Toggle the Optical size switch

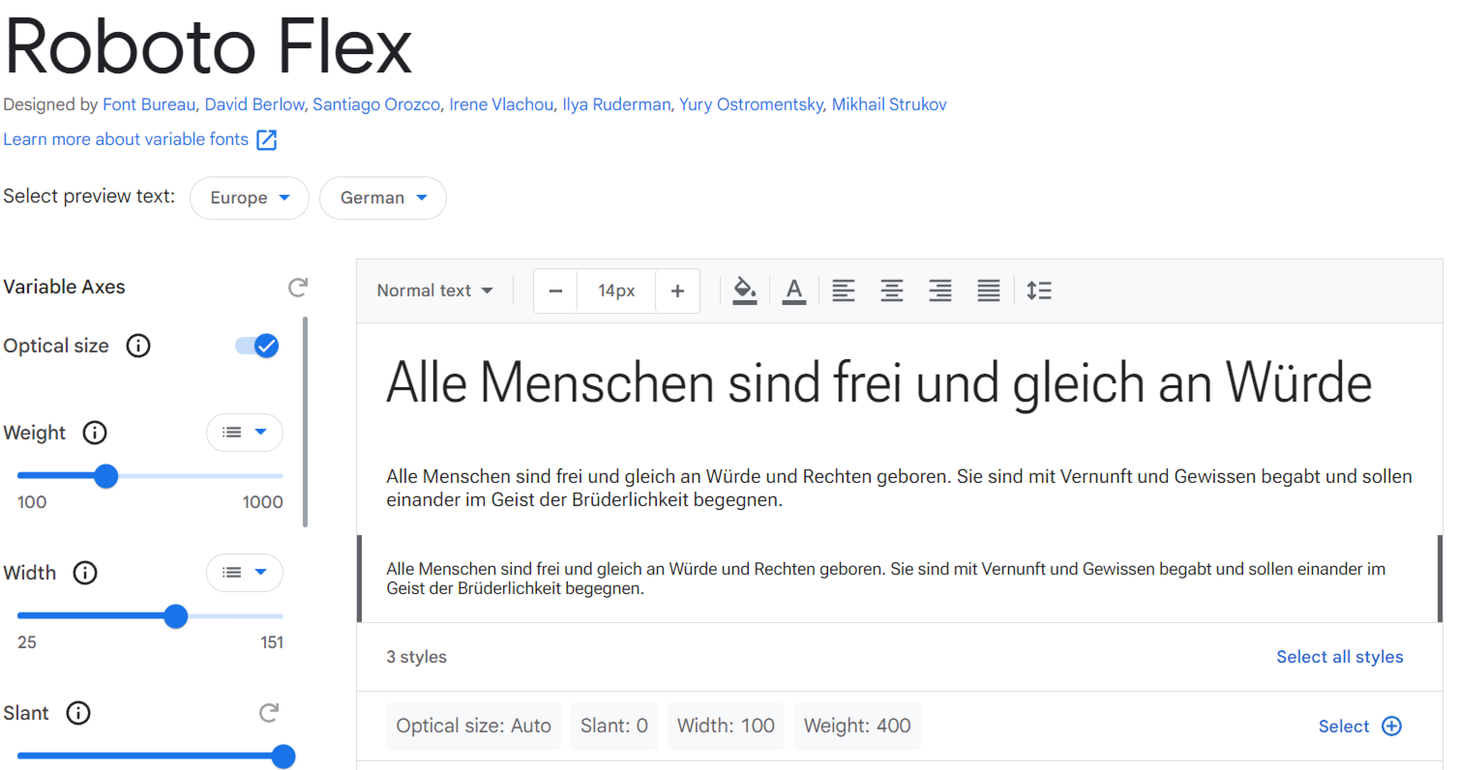pyautogui.click(x=257, y=346)
